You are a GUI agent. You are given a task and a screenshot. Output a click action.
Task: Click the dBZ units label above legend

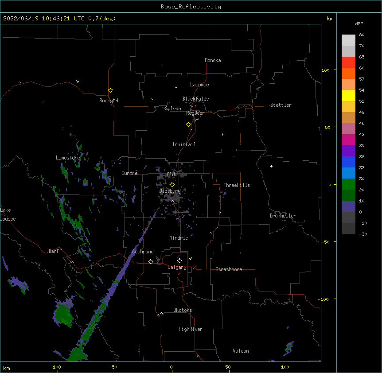pyautogui.click(x=359, y=24)
